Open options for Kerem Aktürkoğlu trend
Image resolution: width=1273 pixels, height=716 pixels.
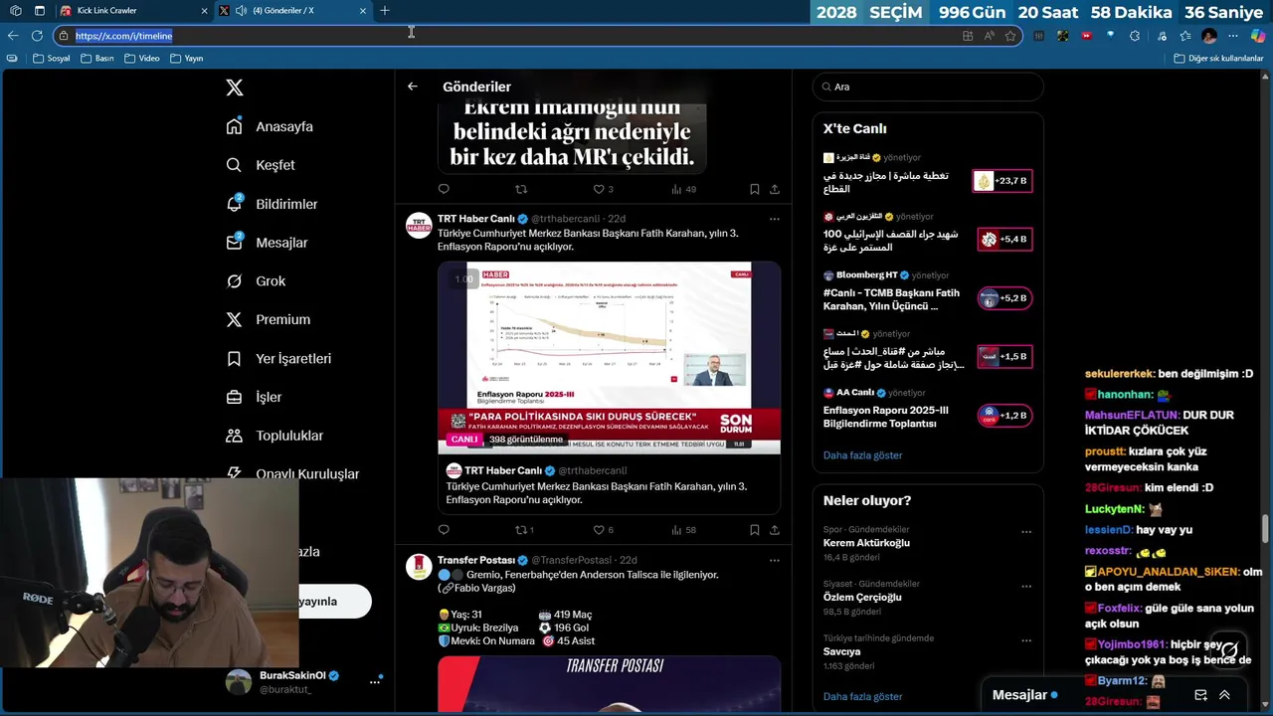(x=1026, y=531)
